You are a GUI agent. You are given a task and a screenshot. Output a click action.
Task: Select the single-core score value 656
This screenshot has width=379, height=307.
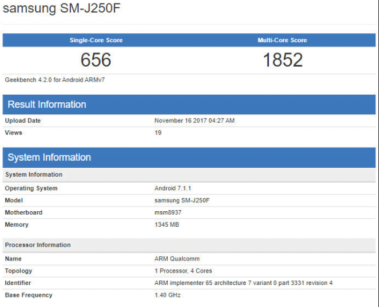point(96,59)
